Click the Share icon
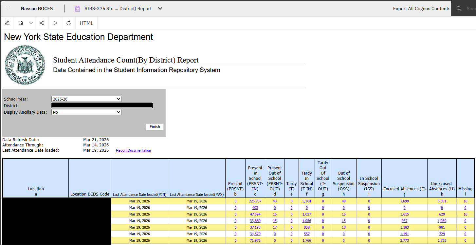The width and height of the screenshot is (476, 245). (42, 23)
